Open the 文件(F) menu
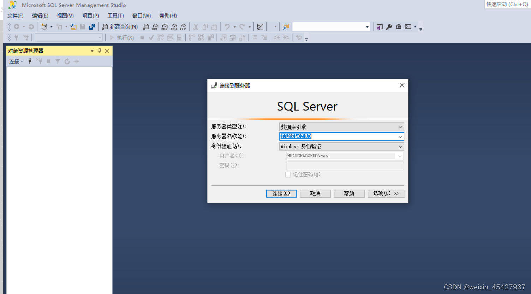 tap(16, 16)
